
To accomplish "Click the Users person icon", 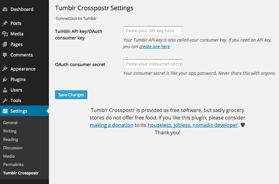I will [x=5, y=90].
